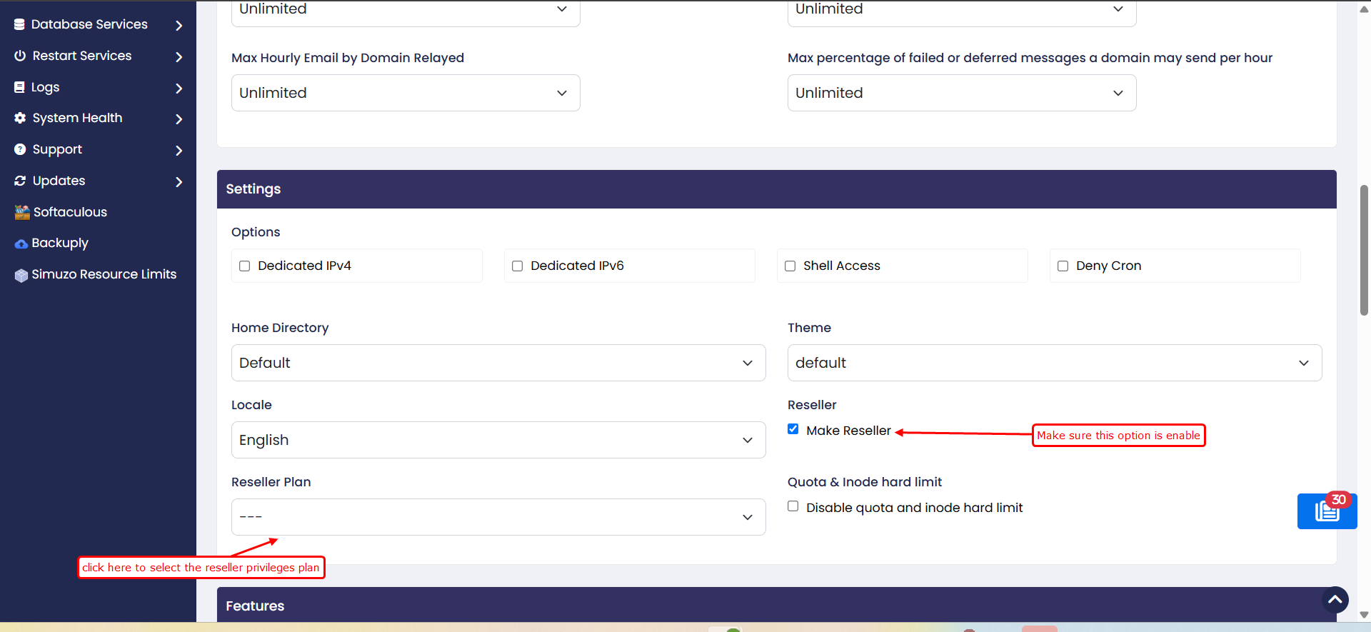Click the Backuply cloud icon
The image size is (1371, 632).
coord(21,244)
